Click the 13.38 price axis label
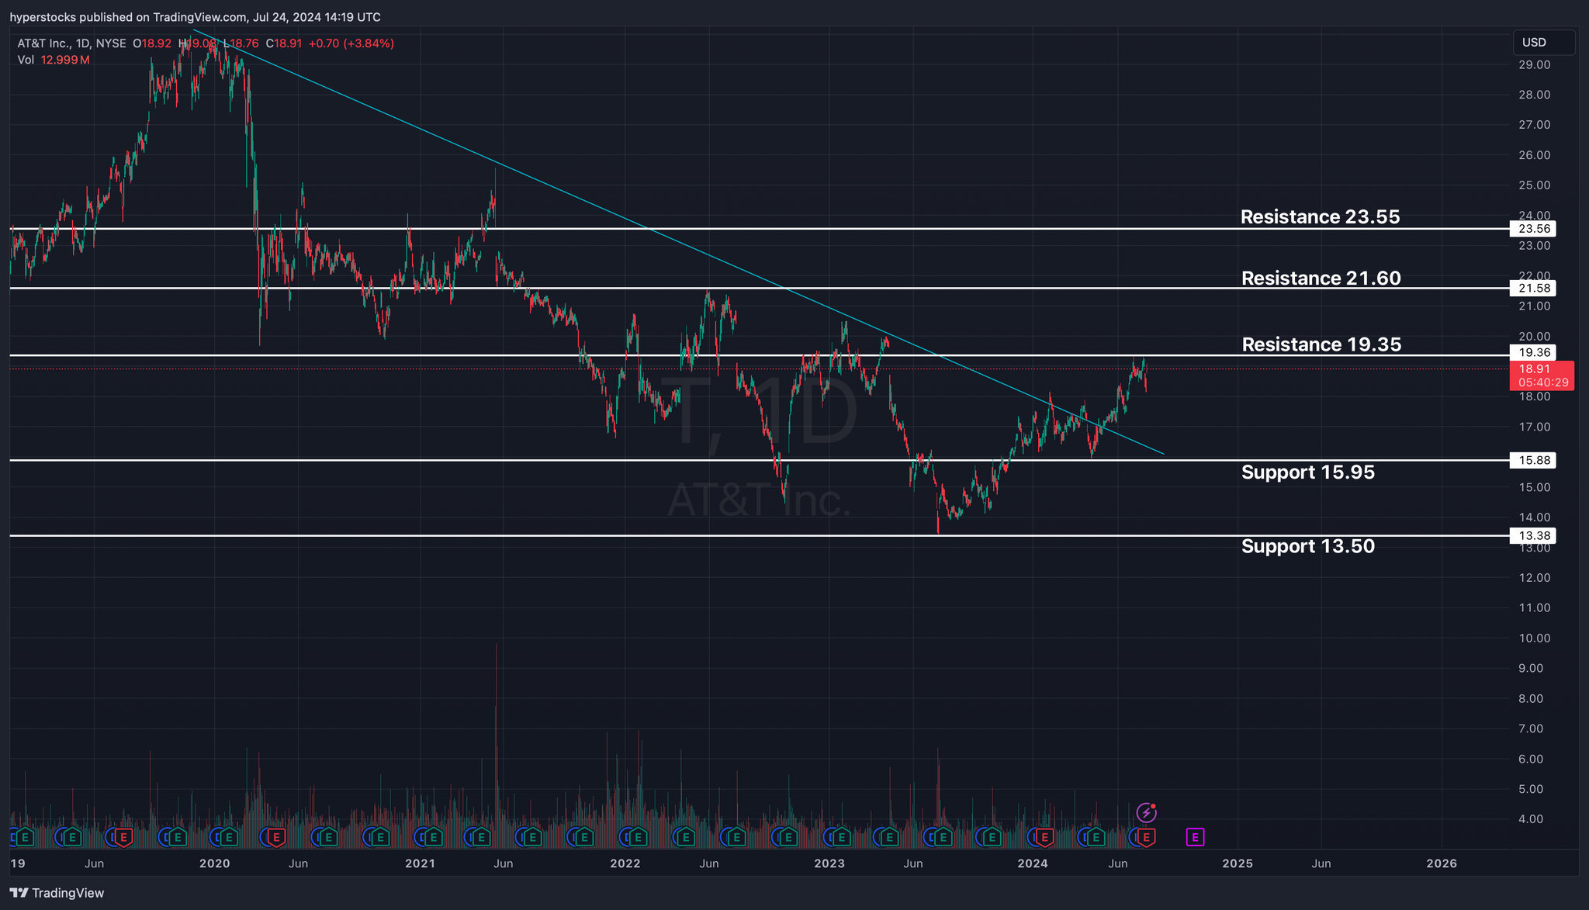 pyautogui.click(x=1533, y=536)
